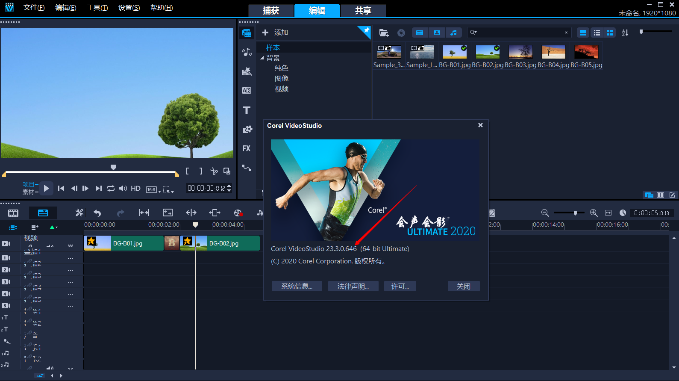Viewport: 679px width, 381px height.
Task: Switch to Storyboard view
Action: [13, 213]
